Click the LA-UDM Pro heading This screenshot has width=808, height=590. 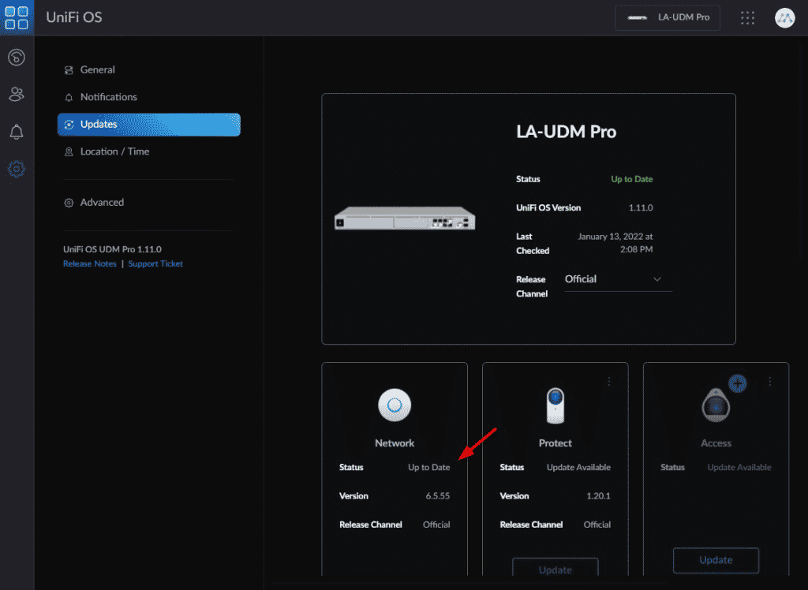[x=567, y=132]
